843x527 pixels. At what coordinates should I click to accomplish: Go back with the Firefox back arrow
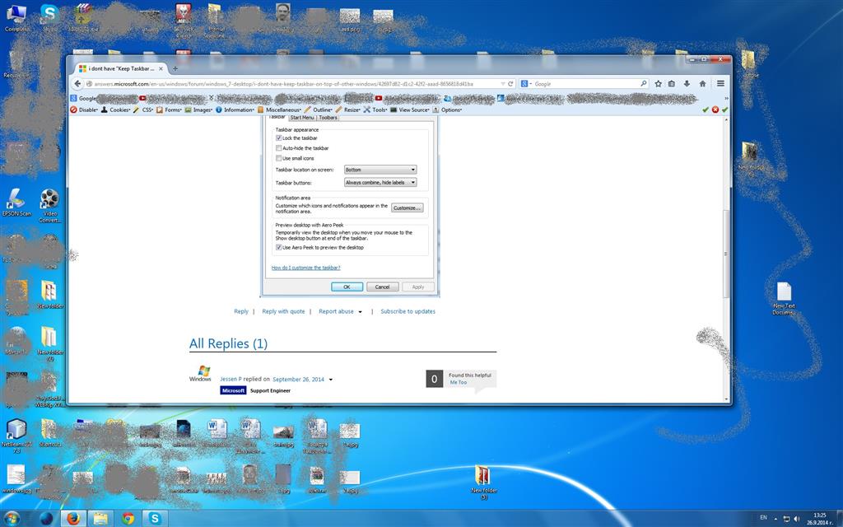click(x=77, y=84)
